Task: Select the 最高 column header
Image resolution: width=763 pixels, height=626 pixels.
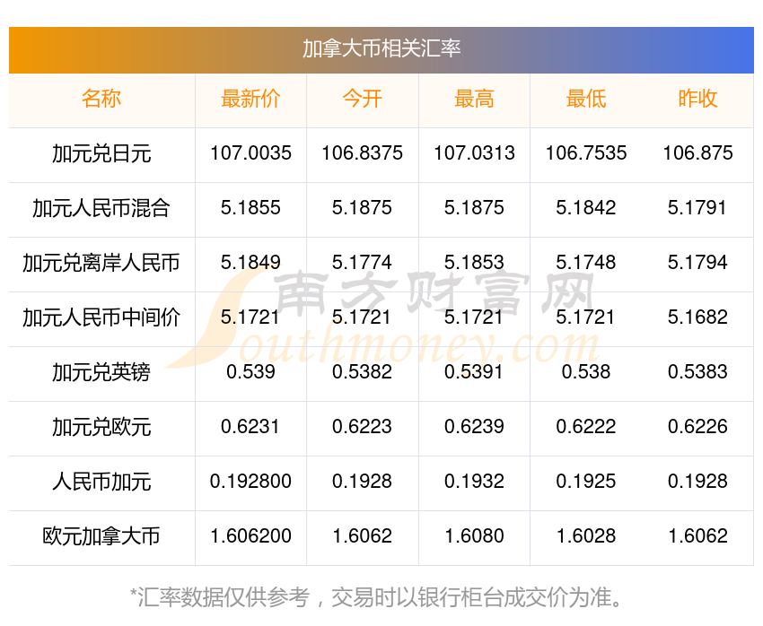Action: coord(474,99)
